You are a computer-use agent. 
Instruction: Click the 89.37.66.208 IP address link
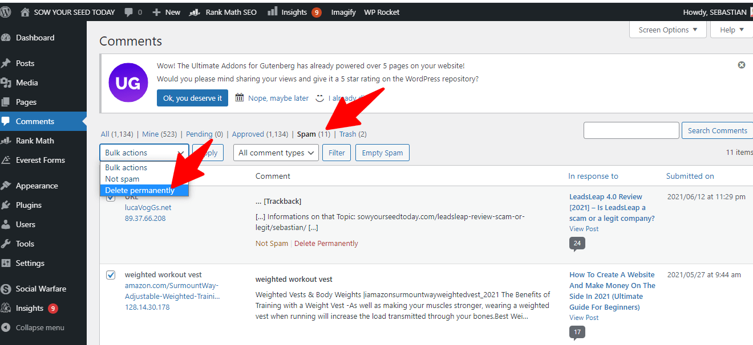point(145,218)
